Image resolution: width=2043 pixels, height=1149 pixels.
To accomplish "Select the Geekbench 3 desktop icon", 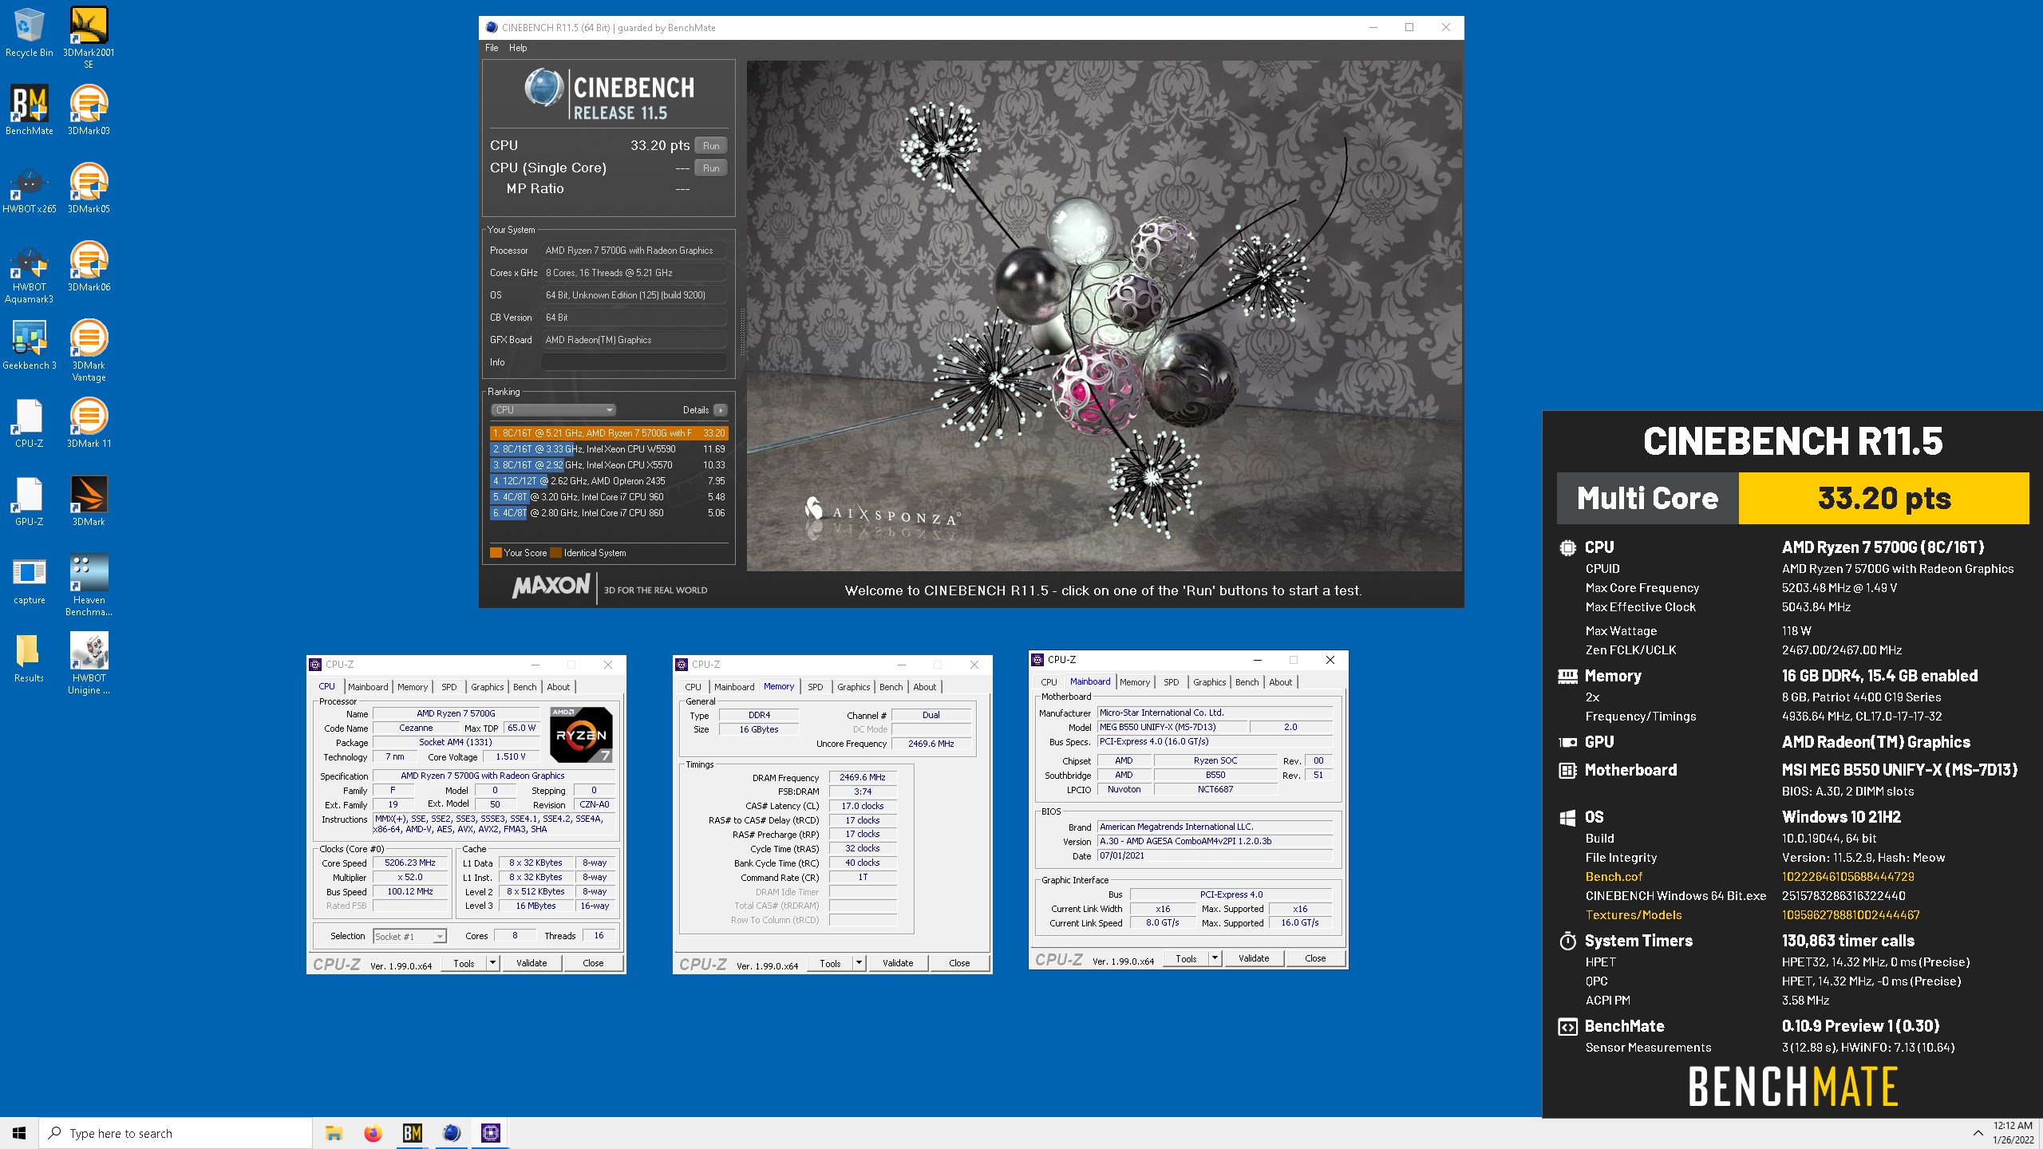I will click(x=30, y=345).
